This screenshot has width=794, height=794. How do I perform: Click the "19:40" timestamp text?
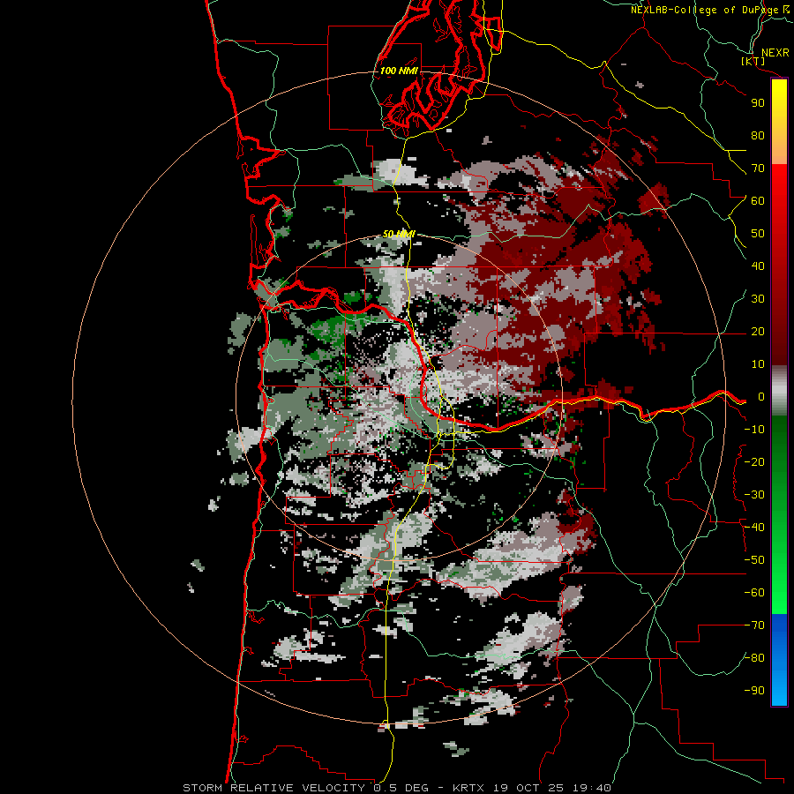592,788
